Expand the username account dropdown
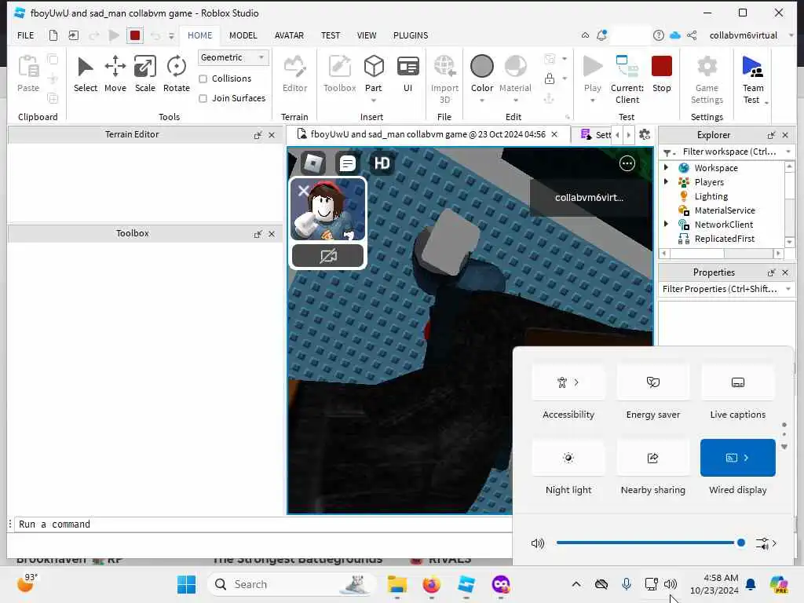Image resolution: width=804 pixels, height=603 pixels. coord(791,35)
